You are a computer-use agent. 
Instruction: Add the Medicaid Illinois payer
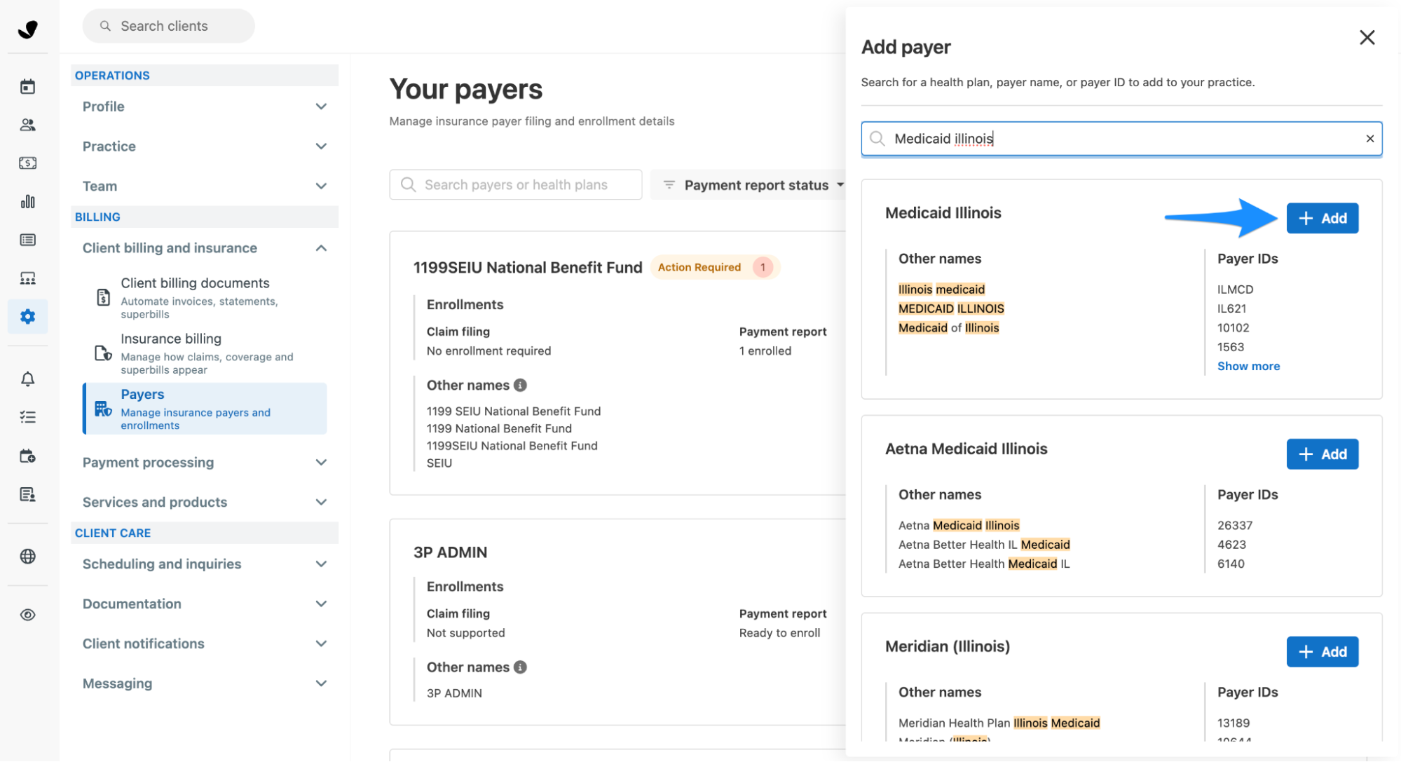click(x=1322, y=218)
